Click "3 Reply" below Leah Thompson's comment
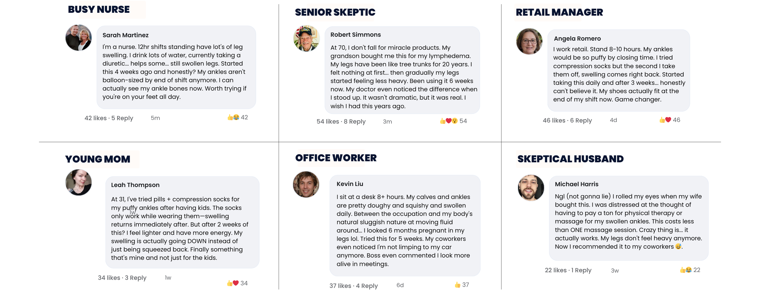 (135, 278)
